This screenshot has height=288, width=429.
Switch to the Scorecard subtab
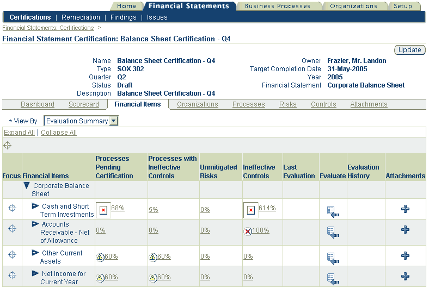coord(84,104)
